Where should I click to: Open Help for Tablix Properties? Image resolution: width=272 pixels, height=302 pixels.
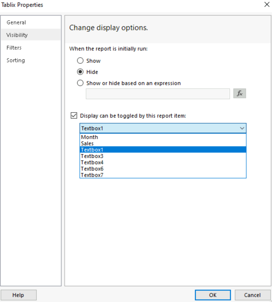19,295
